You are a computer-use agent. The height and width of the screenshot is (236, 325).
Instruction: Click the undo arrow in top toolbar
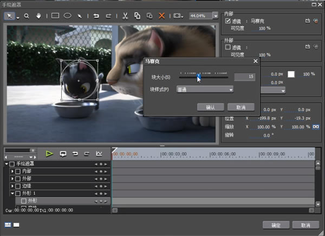(x=97, y=16)
